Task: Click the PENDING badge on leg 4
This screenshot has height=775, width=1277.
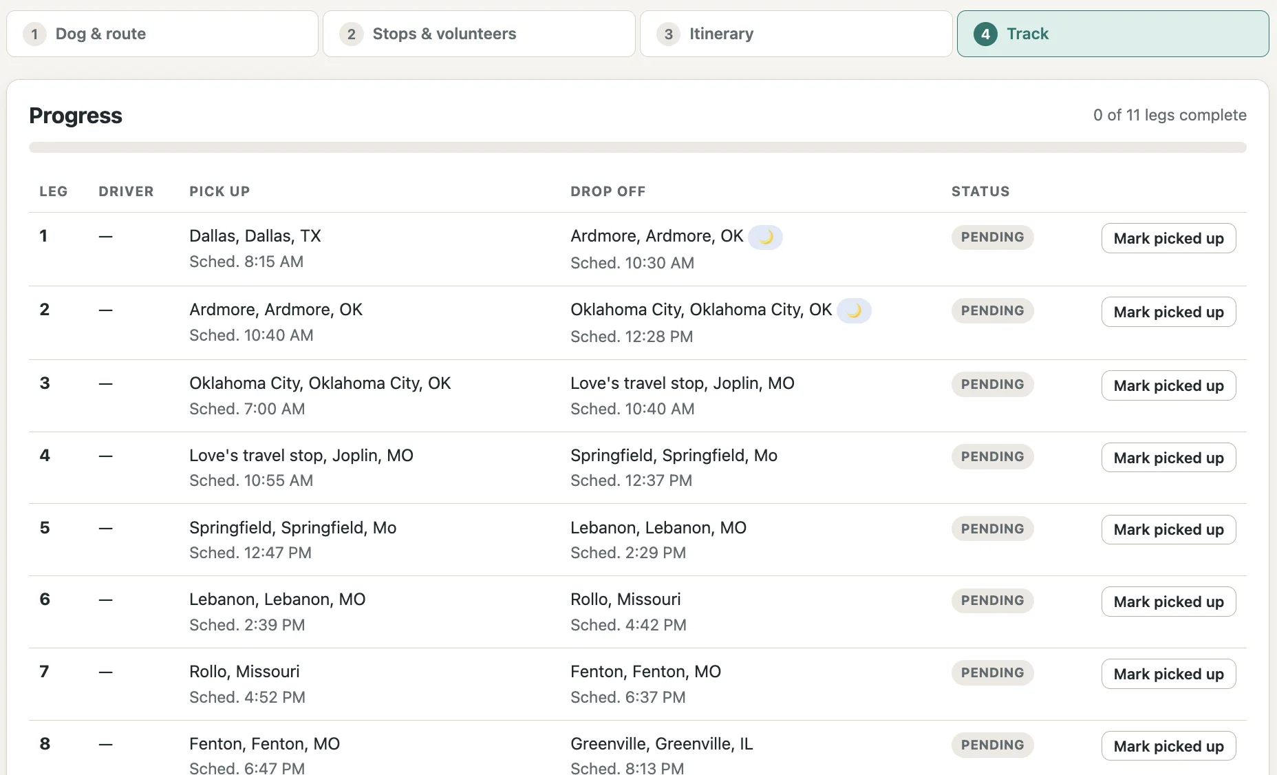Action: tap(992, 456)
